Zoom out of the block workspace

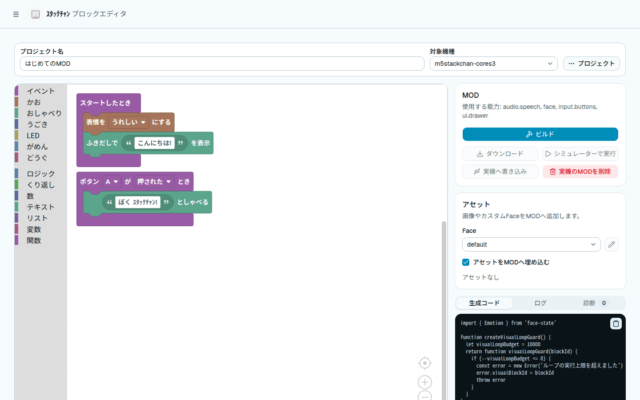[x=425, y=396]
